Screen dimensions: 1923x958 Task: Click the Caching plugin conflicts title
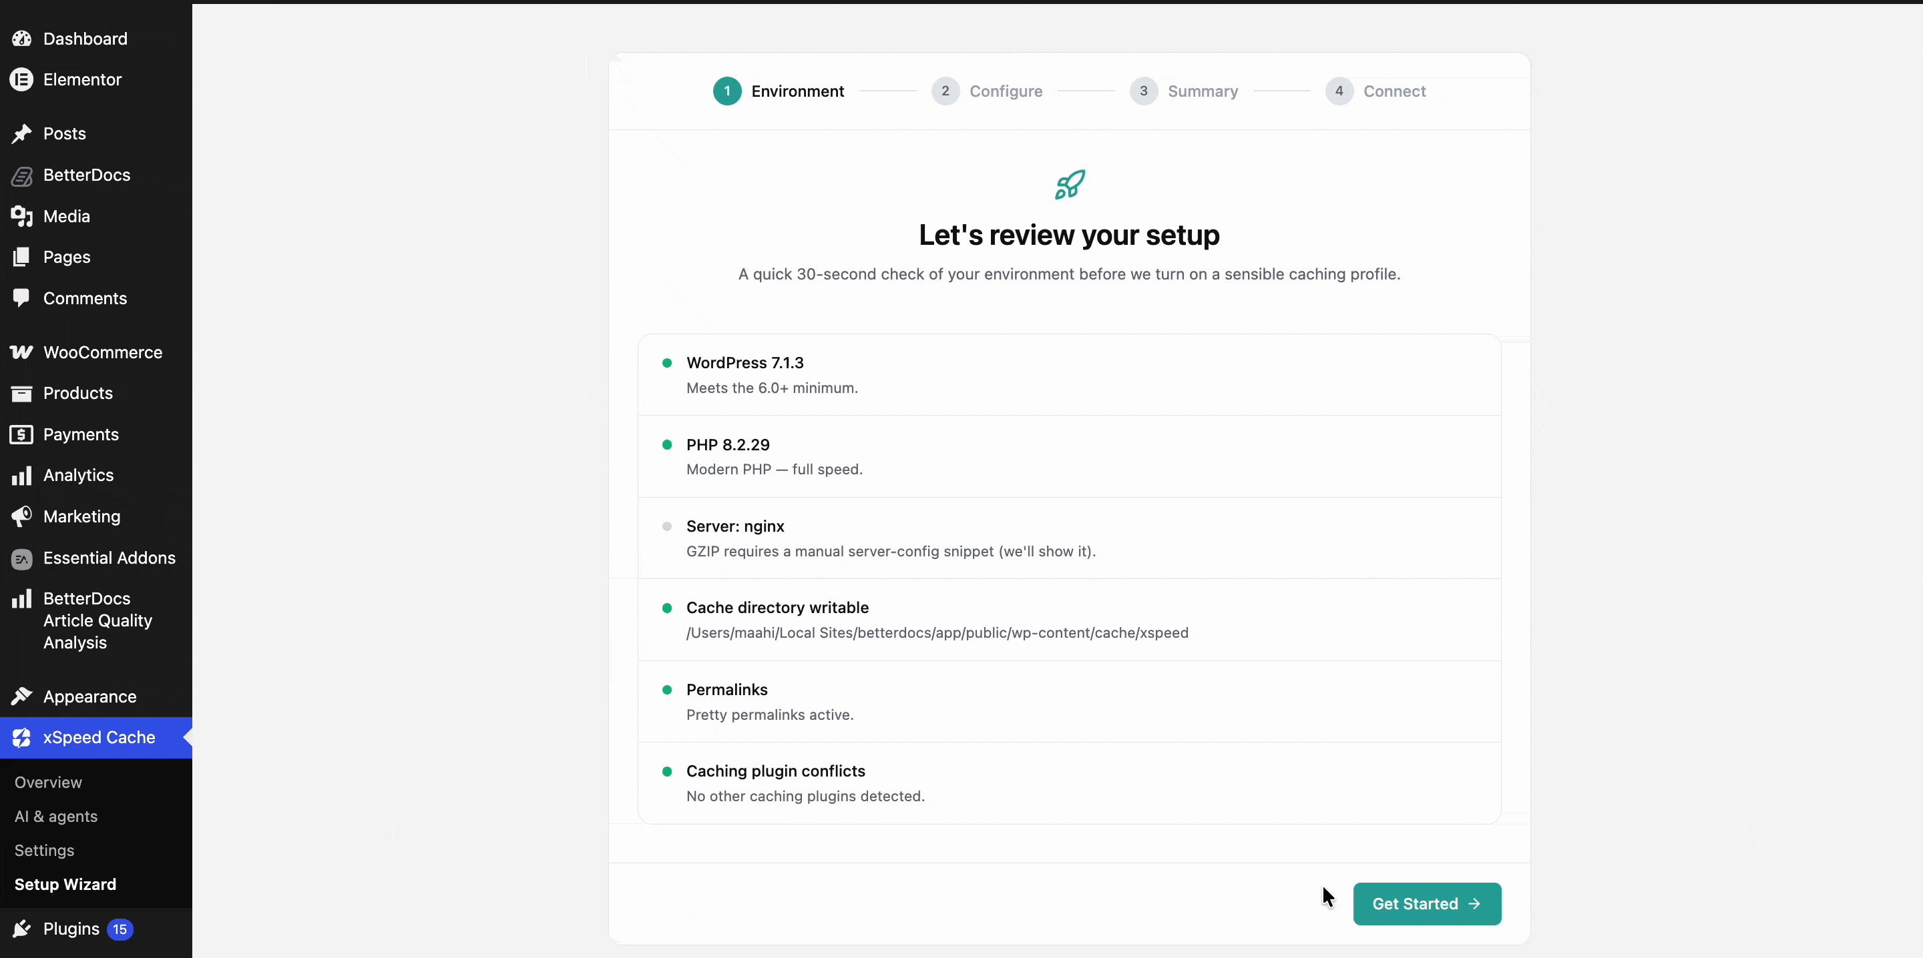click(776, 771)
